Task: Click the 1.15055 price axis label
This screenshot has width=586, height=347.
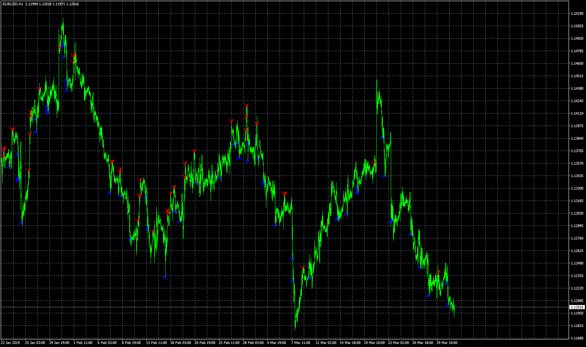Action: 577,26
